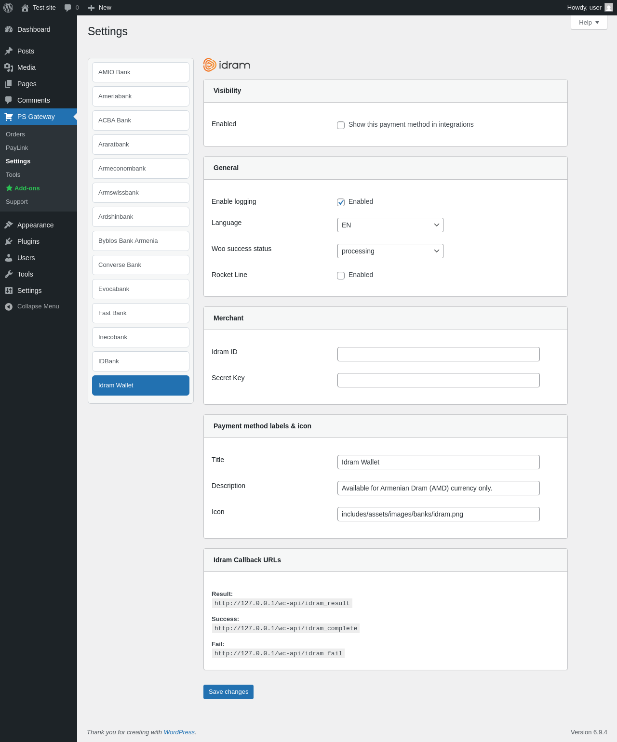Click the Plugins plug icon
The width and height of the screenshot is (617, 742).
(9, 241)
